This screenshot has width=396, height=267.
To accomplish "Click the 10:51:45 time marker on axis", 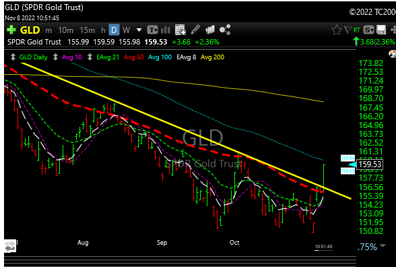I will [x=323, y=247].
